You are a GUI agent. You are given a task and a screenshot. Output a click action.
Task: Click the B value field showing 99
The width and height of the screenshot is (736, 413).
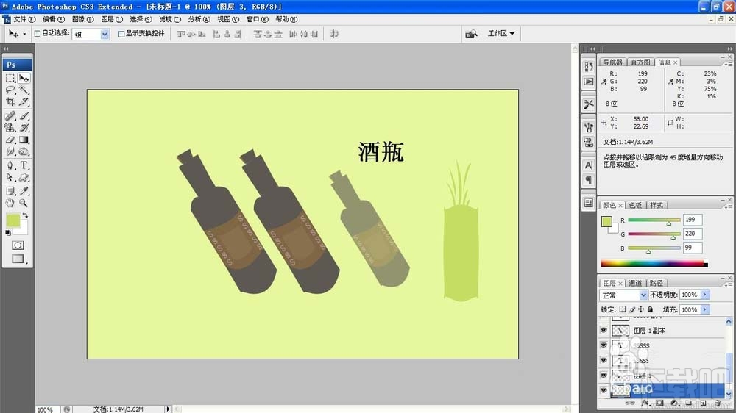click(693, 248)
